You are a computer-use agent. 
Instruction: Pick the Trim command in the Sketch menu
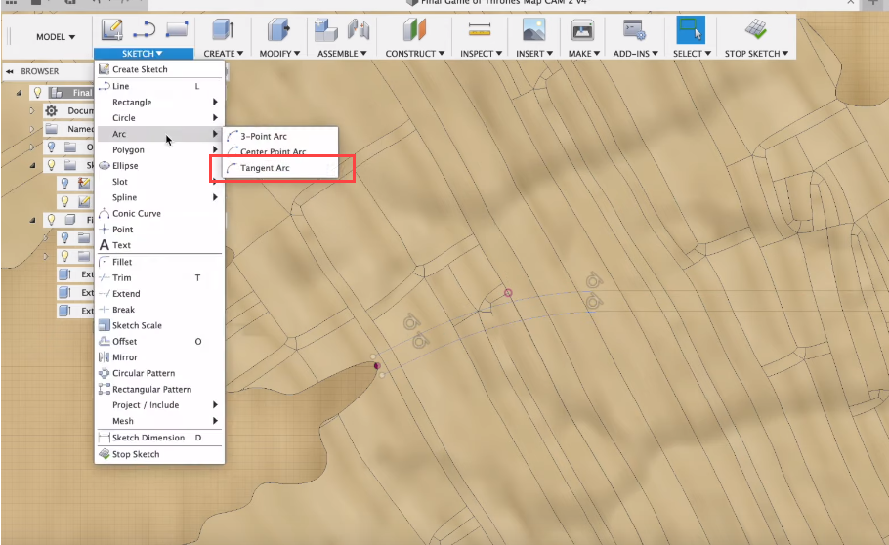[x=159, y=278]
